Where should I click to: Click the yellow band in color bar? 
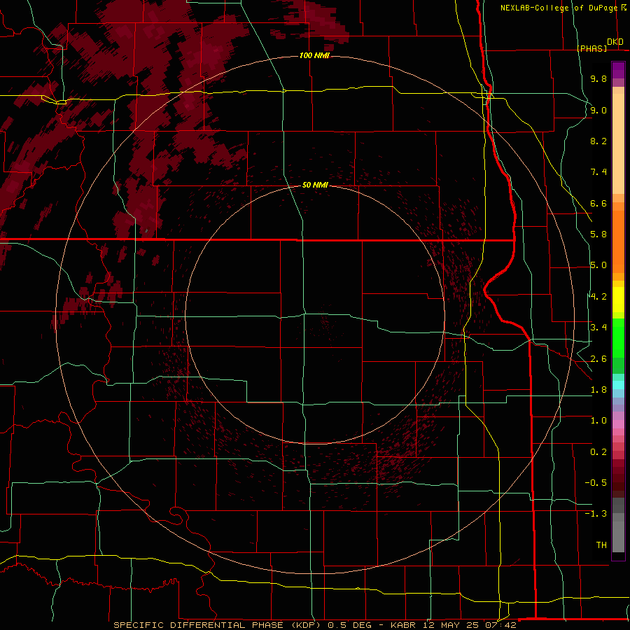tap(618, 300)
